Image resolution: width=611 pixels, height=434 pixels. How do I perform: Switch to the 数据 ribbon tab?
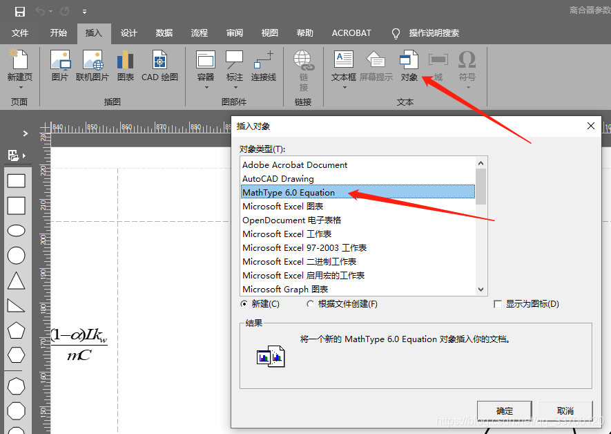coord(164,33)
